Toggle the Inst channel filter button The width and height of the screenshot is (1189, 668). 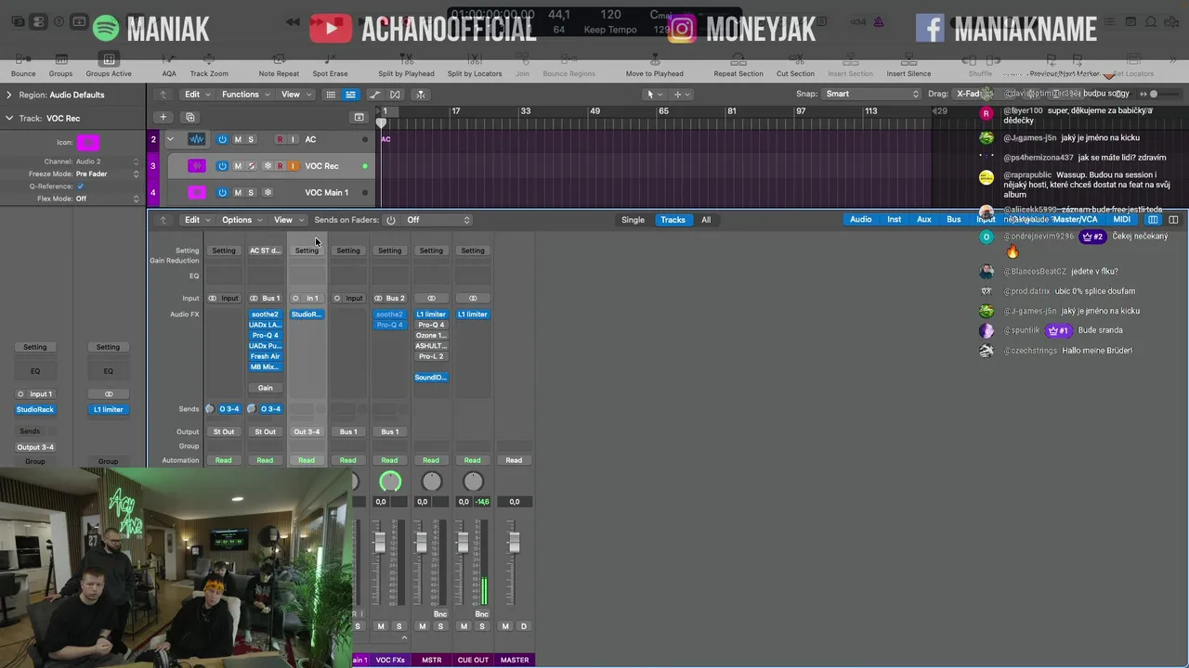(x=894, y=220)
